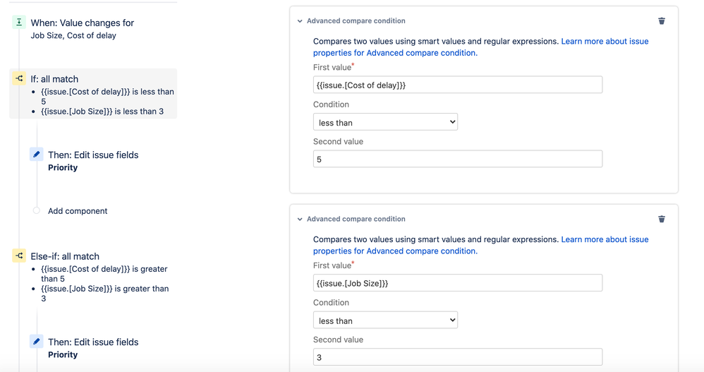Click First value field containing Cost of delay
This screenshot has height=372, width=704.
click(457, 85)
